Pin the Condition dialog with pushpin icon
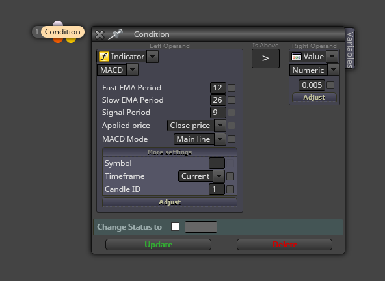The height and width of the screenshot is (281, 385). point(115,34)
